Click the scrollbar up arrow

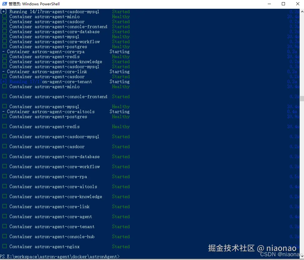pyautogui.click(x=302, y=12)
